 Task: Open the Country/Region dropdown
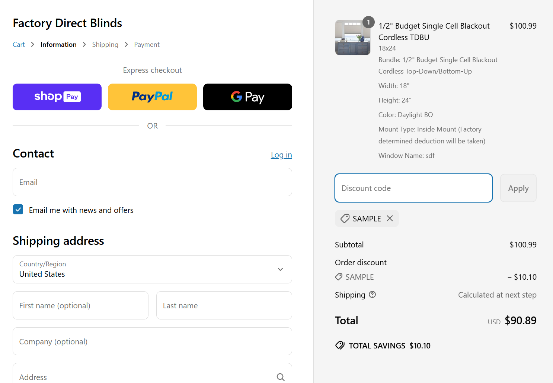[x=152, y=269]
